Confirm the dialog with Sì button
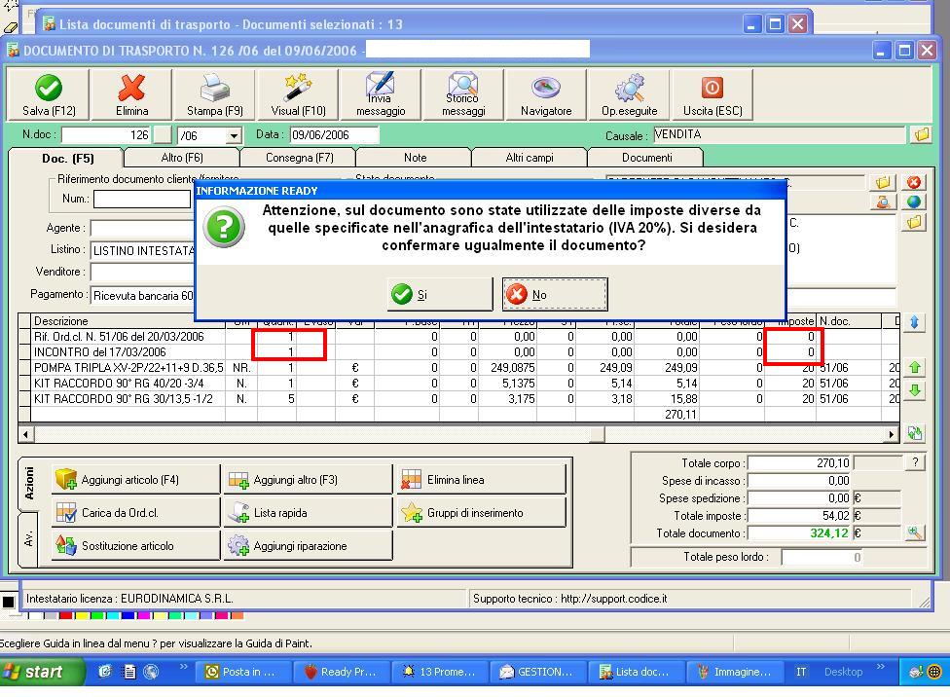Viewport: 950px width, 697px height. pos(440,295)
